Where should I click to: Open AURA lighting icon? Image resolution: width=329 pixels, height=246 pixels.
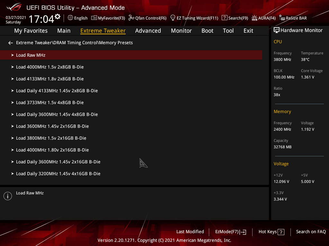254,18
